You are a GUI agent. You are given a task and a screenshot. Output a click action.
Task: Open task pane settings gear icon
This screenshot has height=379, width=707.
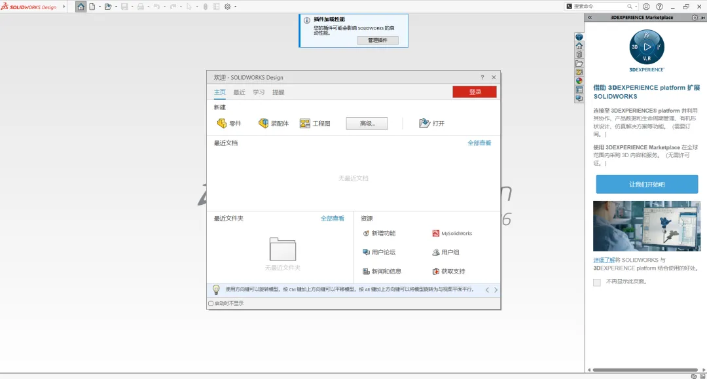[695, 18]
